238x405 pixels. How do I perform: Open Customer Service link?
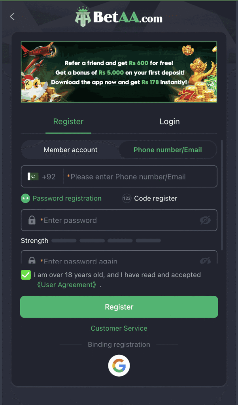pyautogui.click(x=119, y=328)
